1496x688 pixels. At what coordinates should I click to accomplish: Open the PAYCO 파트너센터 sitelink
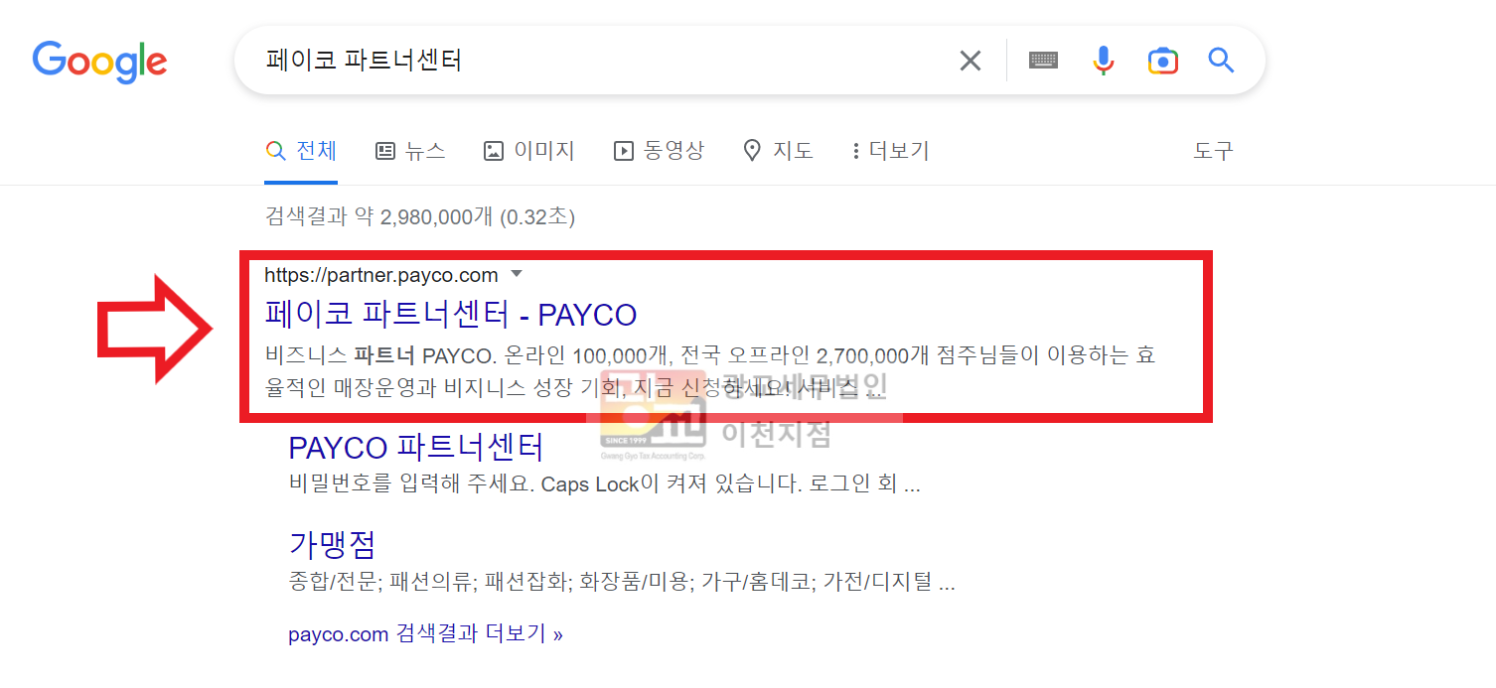coord(416,447)
